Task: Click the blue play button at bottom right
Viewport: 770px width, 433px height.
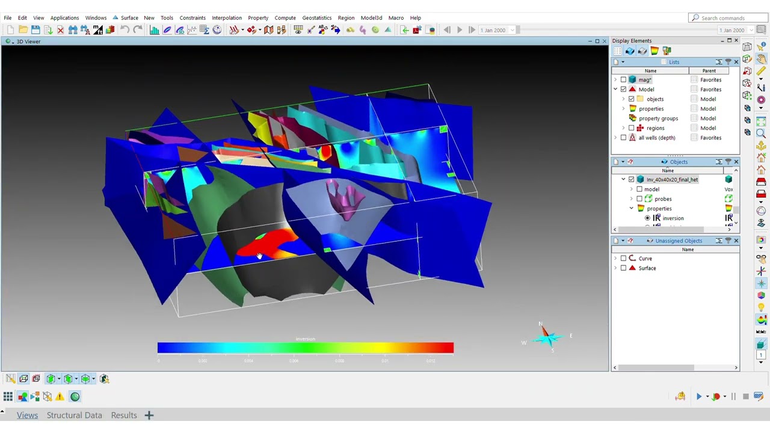Action: point(699,396)
